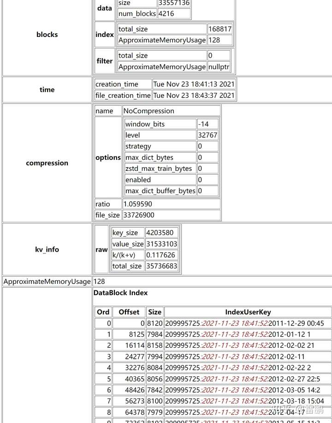Select the file_size value 33726900
This screenshot has height=423, width=332.
coord(139,215)
